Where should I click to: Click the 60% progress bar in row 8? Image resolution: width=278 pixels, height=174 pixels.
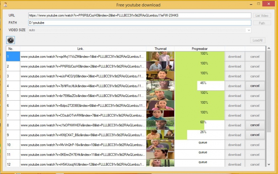200,125
